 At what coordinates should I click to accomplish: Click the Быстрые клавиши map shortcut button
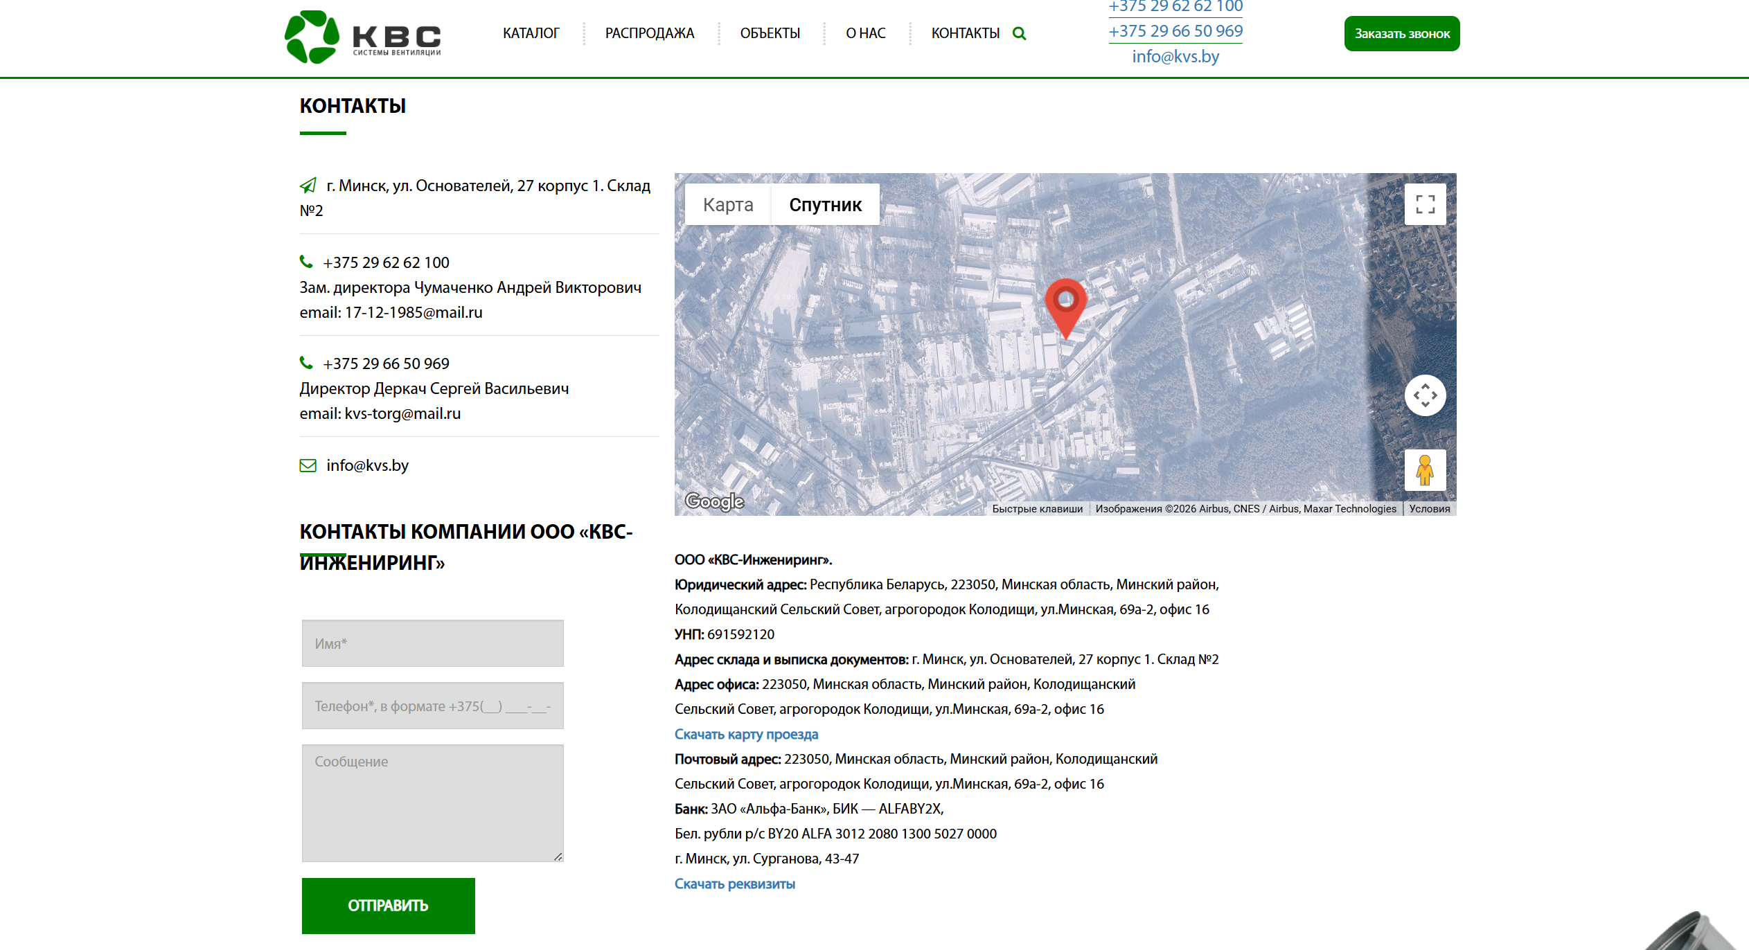pos(1038,509)
